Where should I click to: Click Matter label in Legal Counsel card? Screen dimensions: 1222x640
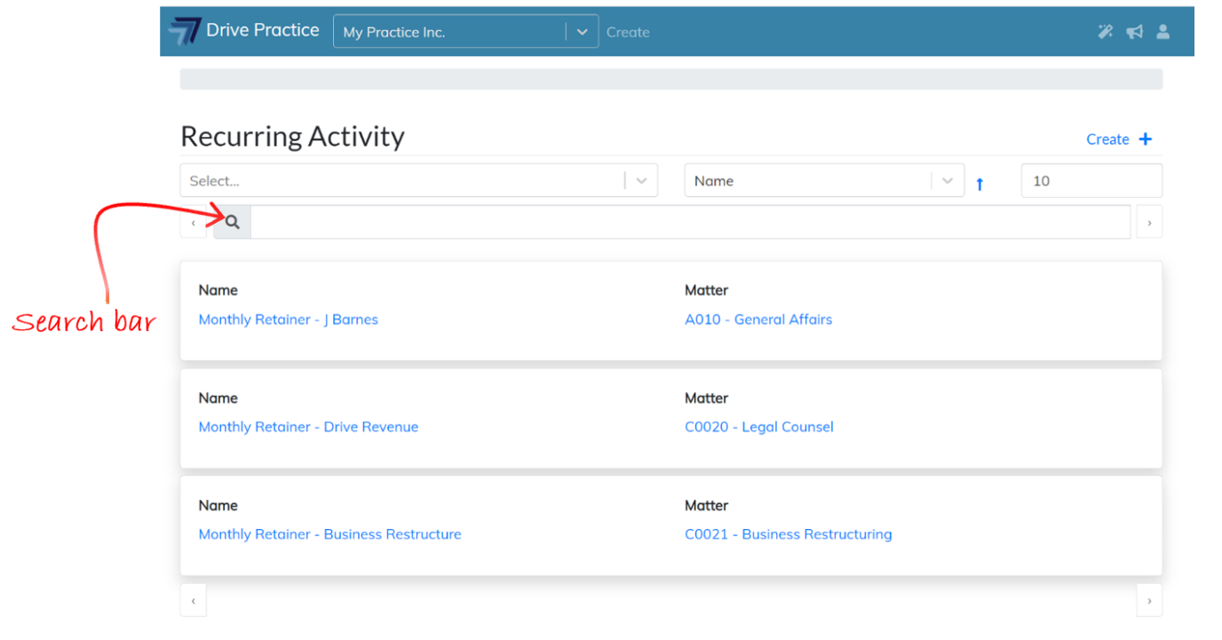point(707,398)
